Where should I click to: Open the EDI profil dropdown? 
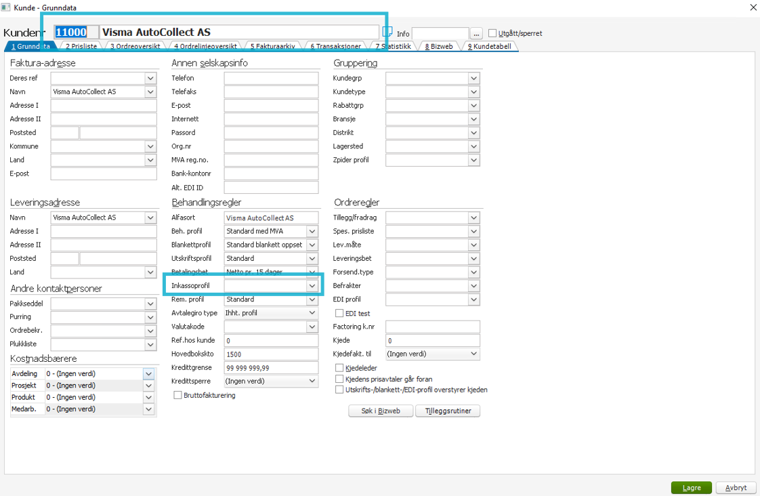pos(474,299)
